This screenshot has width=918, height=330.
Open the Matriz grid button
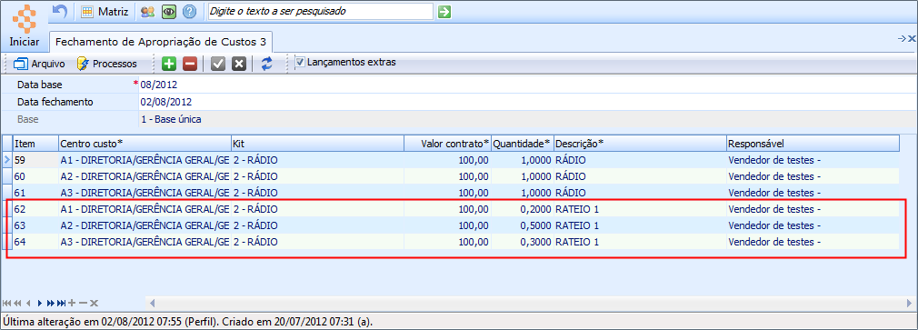point(105,12)
